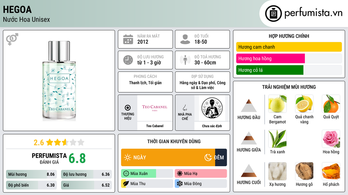Image resolution: width=348 pixels, height=195 pixels.
Task: Select the calendar icon for release year
Action: click(x=128, y=39)
